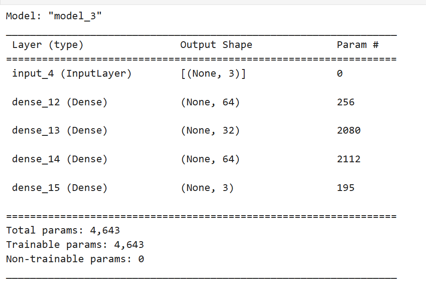The width and height of the screenshot is (426, 286).
Task: Click the "Output Shape" column header
Action: click(x=216, y=45)
